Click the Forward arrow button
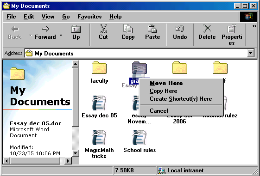The image size is (260, 176). click(45, 33)
